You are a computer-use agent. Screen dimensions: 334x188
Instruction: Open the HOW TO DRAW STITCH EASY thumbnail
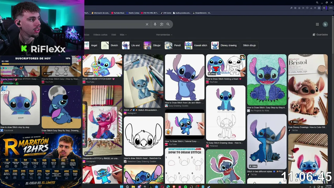(102, 65)
